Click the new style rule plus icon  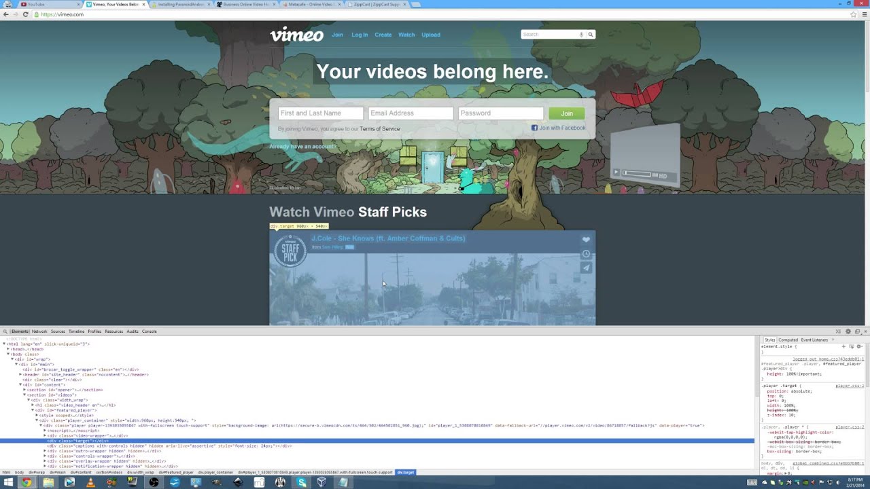(843, 346)
